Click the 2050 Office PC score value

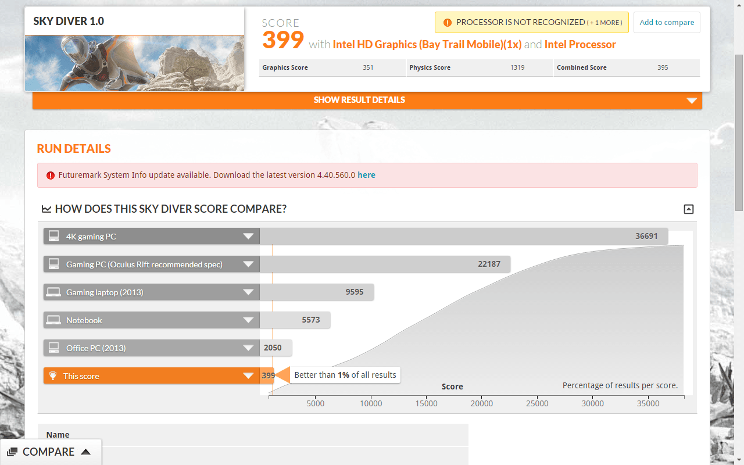coord(273,348)
